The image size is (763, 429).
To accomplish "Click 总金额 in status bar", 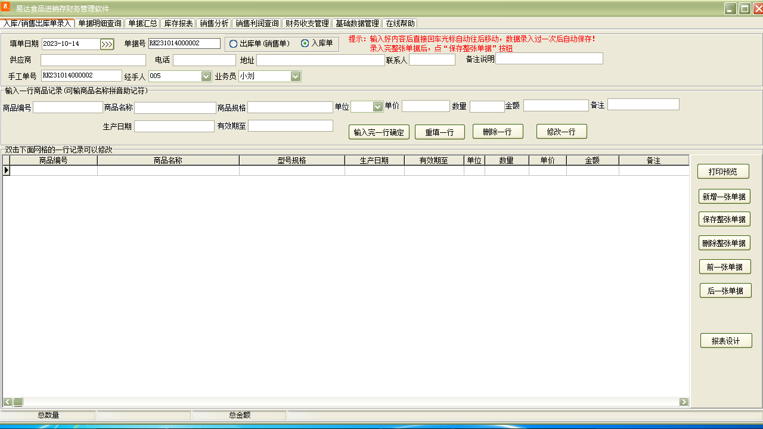I will click(x=239, y=415).
